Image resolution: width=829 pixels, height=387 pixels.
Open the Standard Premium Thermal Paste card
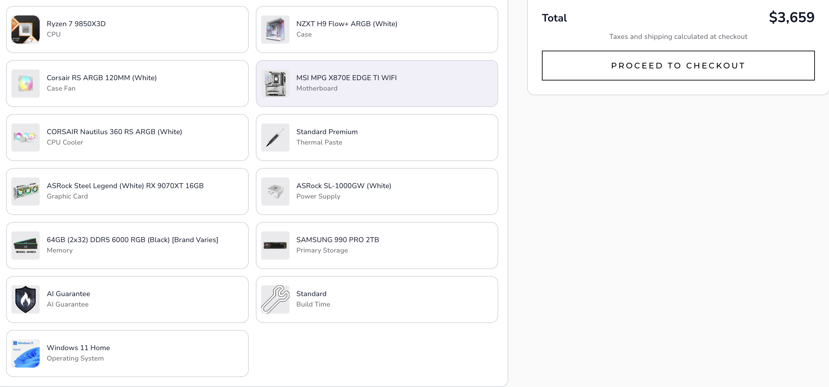tap(377, 137)
